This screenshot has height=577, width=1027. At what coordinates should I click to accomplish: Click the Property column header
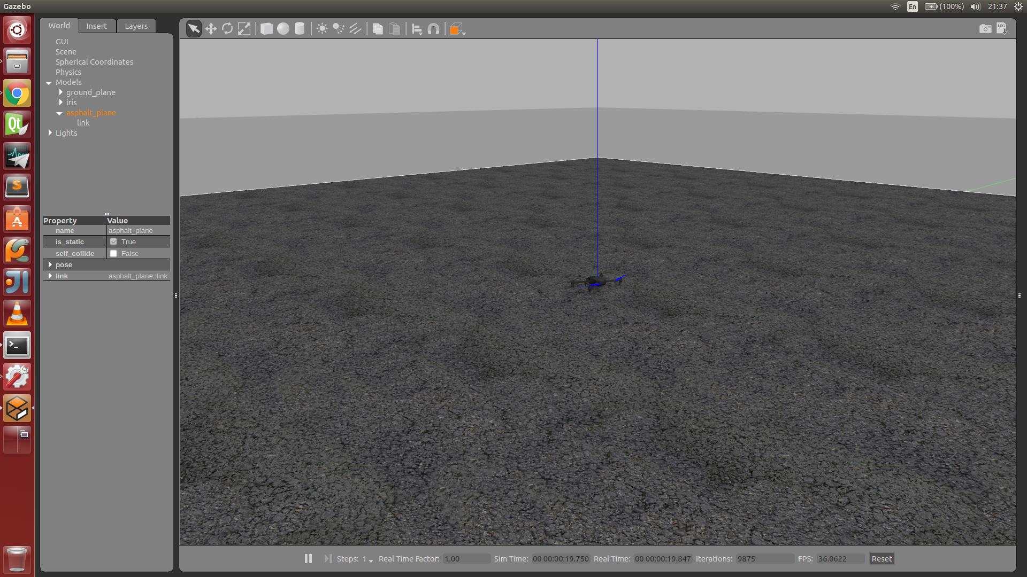coord(74,221)
